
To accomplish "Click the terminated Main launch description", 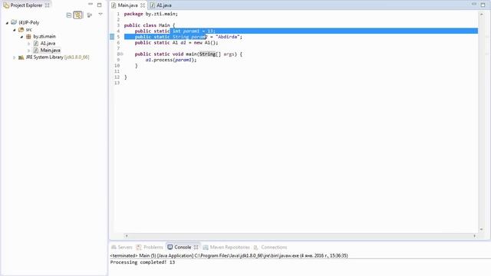I will point(229,255).
